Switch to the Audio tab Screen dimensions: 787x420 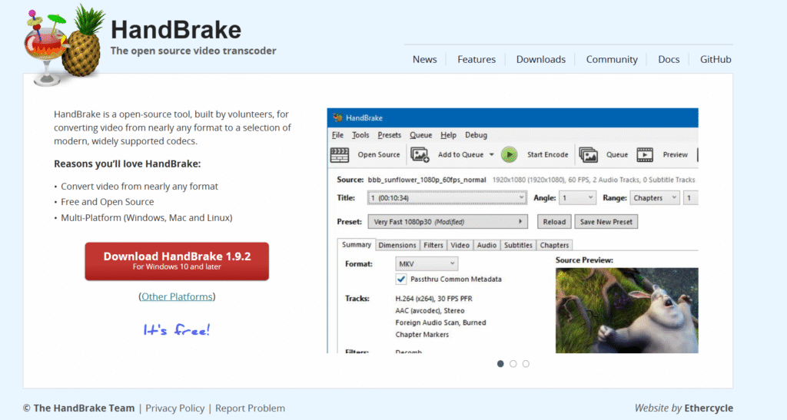point(486,245)
